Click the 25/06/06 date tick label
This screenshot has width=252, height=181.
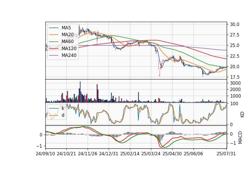pos(193,154)
